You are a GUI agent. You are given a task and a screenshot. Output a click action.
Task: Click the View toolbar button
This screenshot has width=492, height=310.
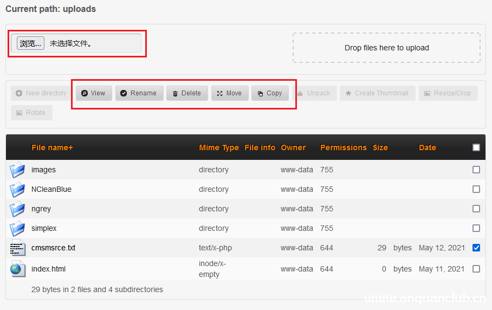pos(94,93)
